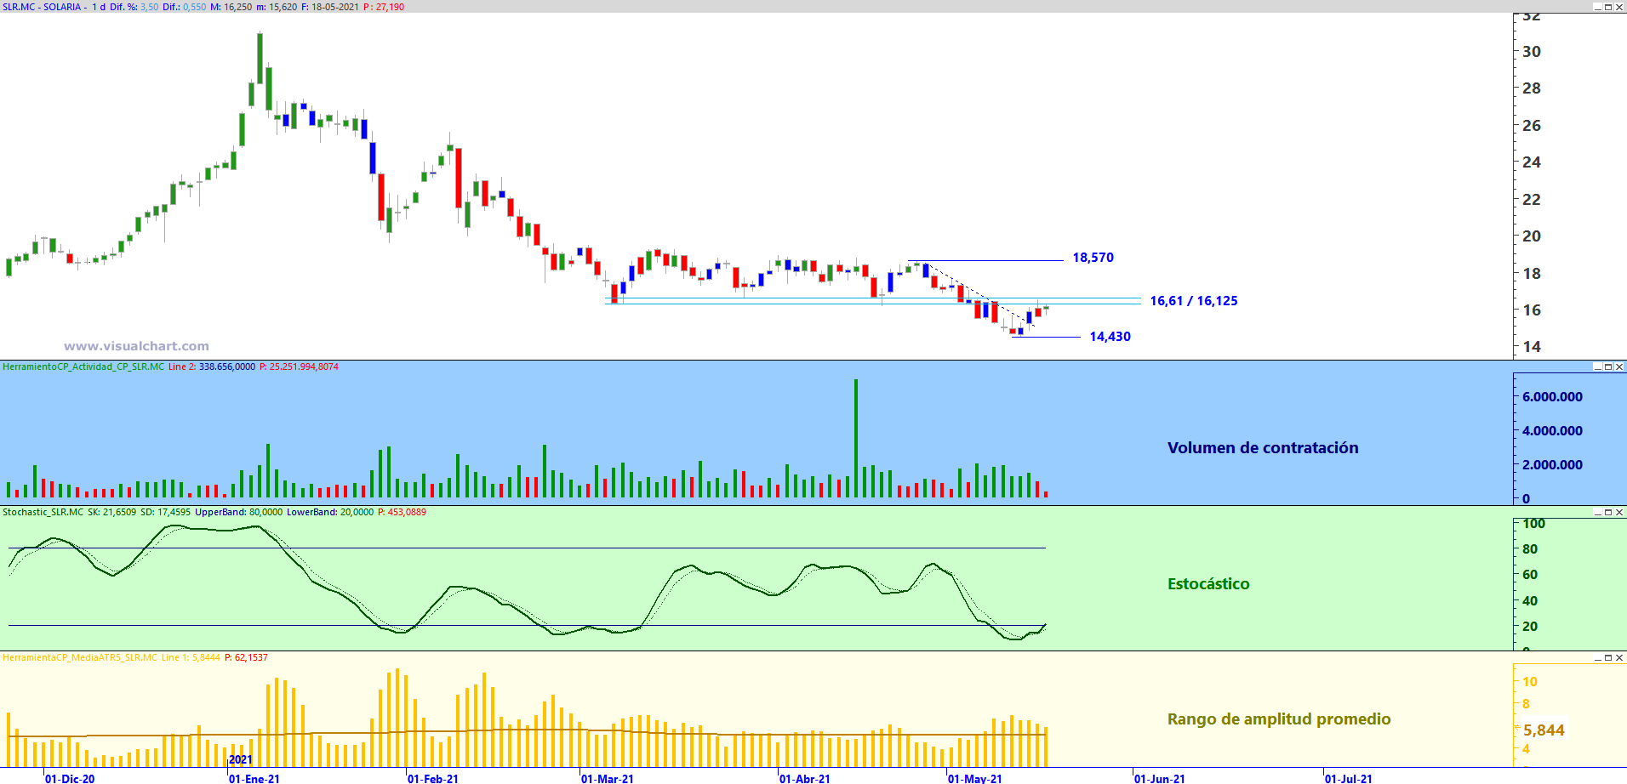Click the 01-Mar-21 date on the time axis

click(x=608, y=778)
